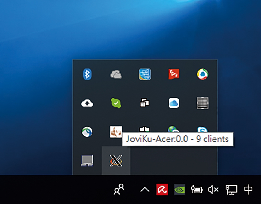Click the brown splash white-square icon
Image resolution: width=261 pixels, height=204 pixels.
click(116, 132)
